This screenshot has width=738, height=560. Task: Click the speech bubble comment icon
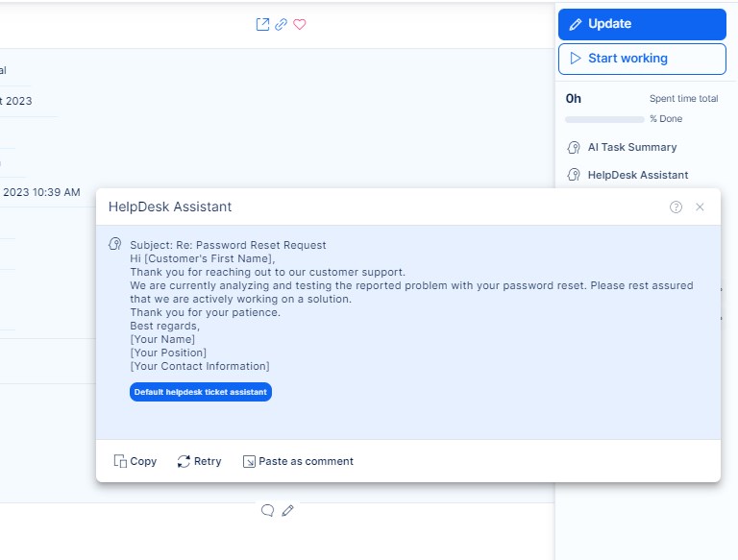point(268,510)
